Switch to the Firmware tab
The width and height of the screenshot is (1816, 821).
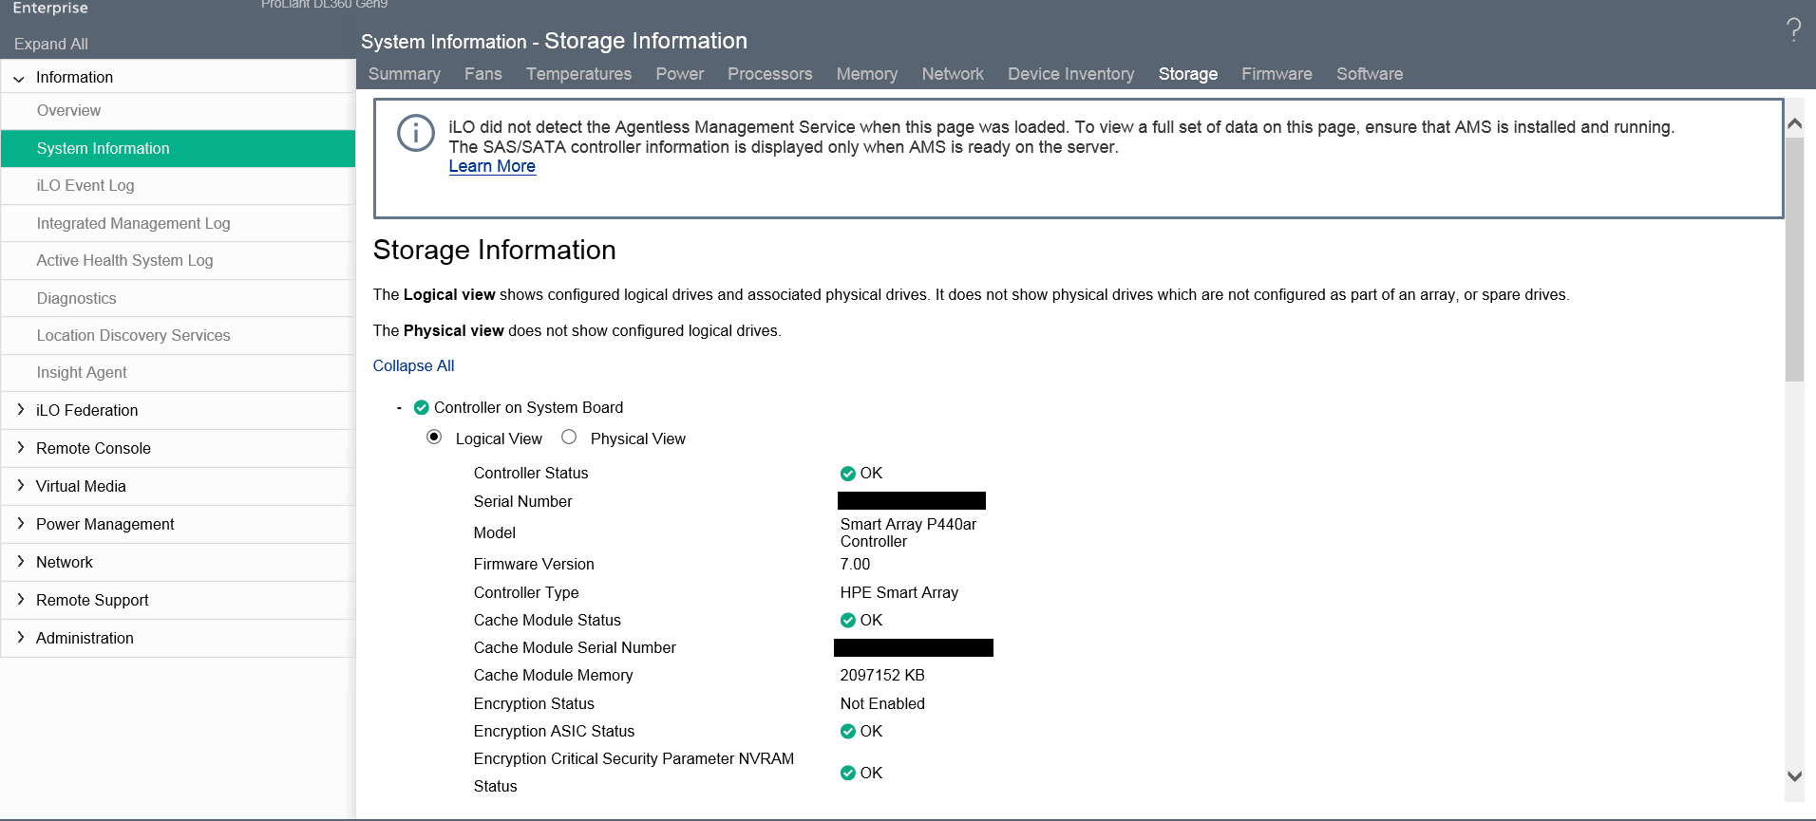coord(1277,74)
